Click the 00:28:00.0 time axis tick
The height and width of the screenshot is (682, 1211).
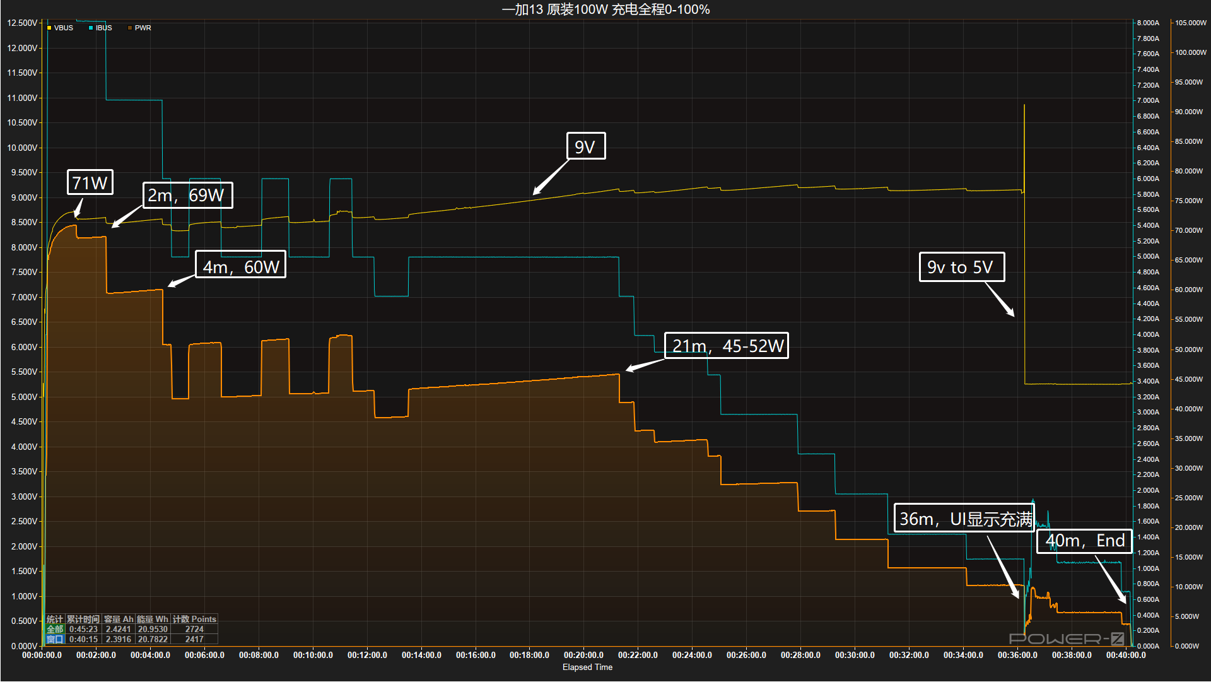tap(800, 656)
